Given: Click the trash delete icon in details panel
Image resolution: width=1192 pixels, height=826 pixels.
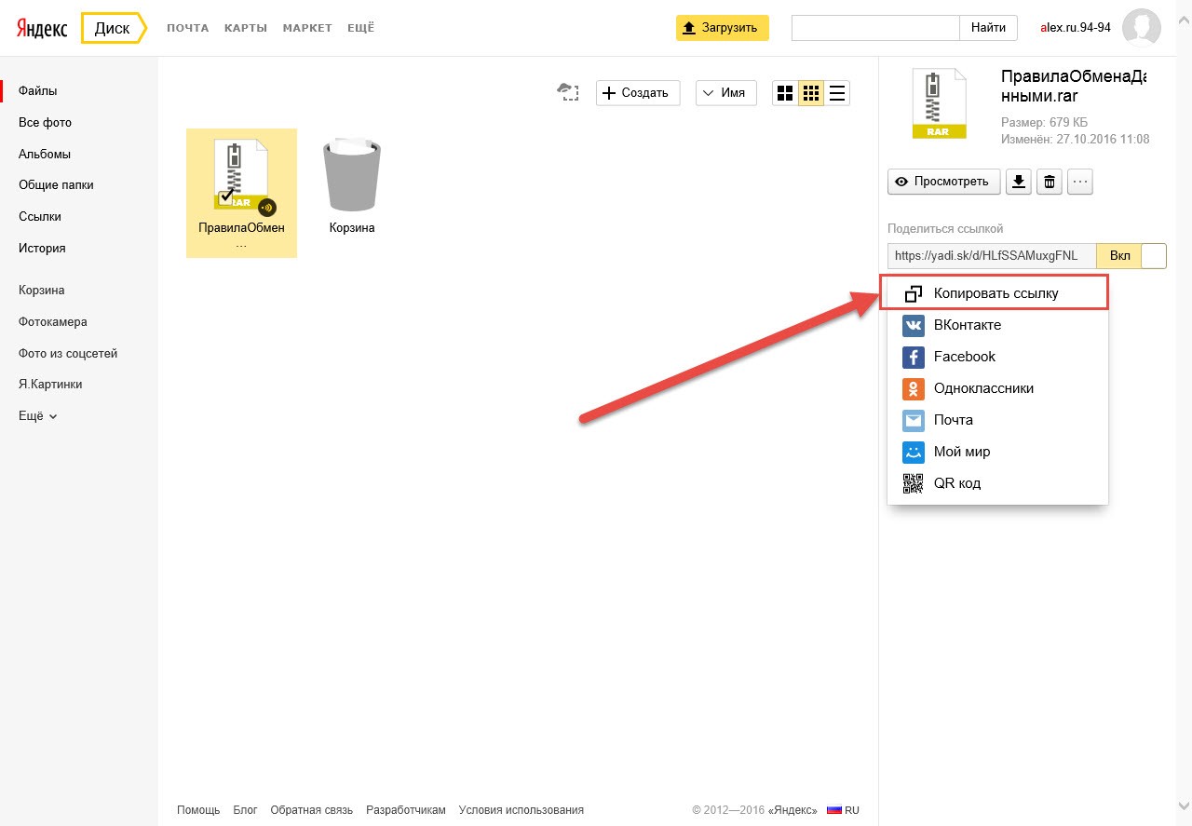Looking at the screenshot, I should click(1050, 182).
